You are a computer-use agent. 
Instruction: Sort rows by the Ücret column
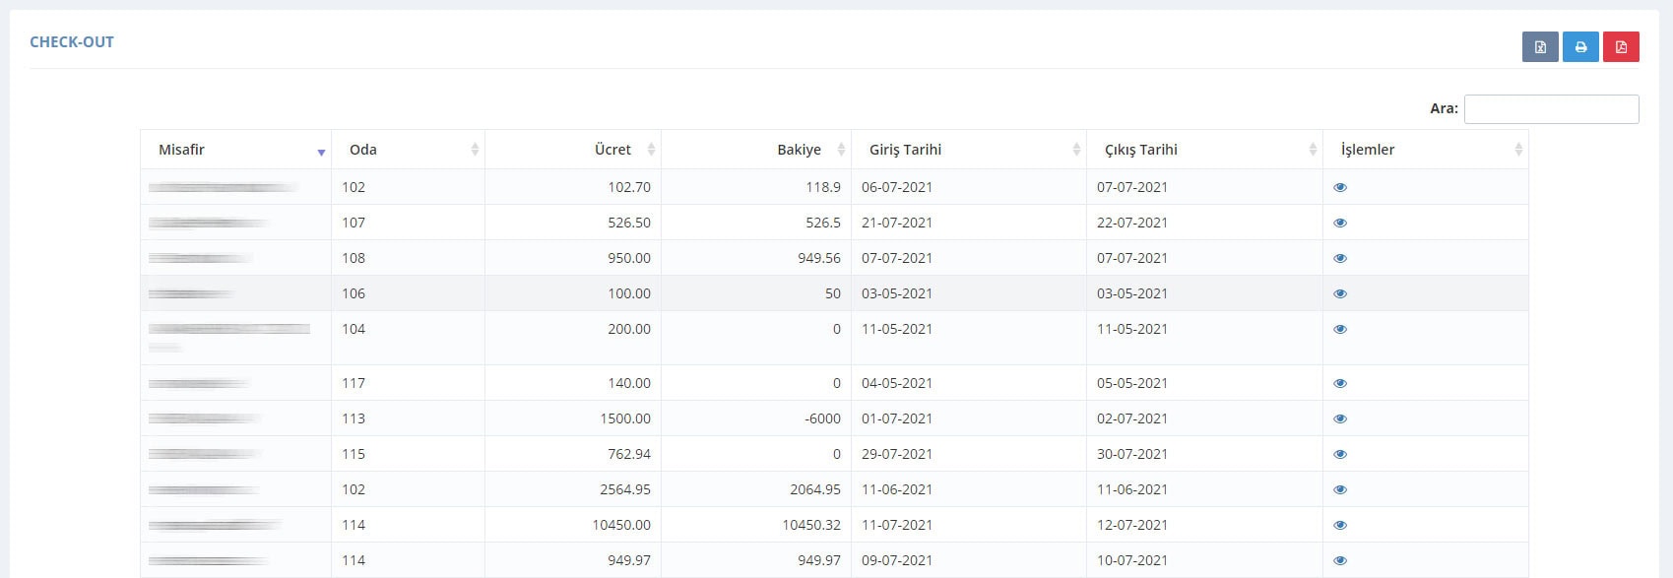pyautogui.click(x=573, y=150)
